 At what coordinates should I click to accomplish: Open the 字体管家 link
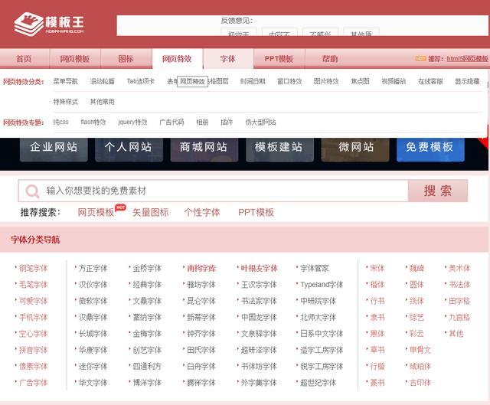(x=315, y=269)
